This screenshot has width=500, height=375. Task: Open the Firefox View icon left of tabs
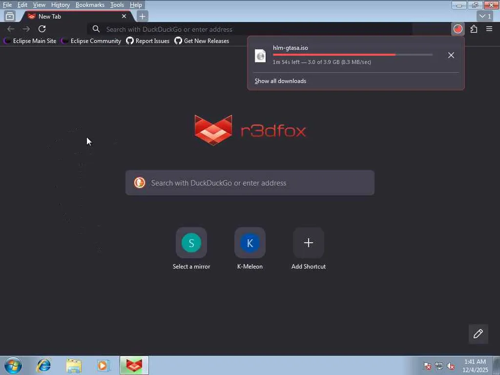point(10,16)
